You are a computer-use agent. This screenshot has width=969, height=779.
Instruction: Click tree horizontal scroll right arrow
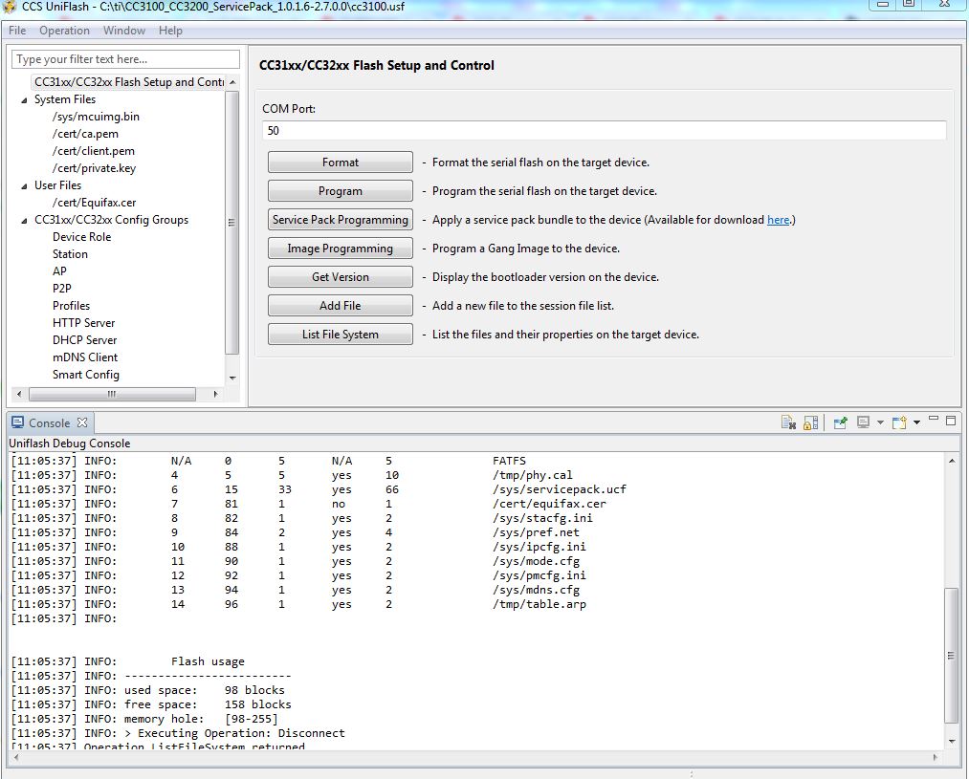(x=215, y=394)
